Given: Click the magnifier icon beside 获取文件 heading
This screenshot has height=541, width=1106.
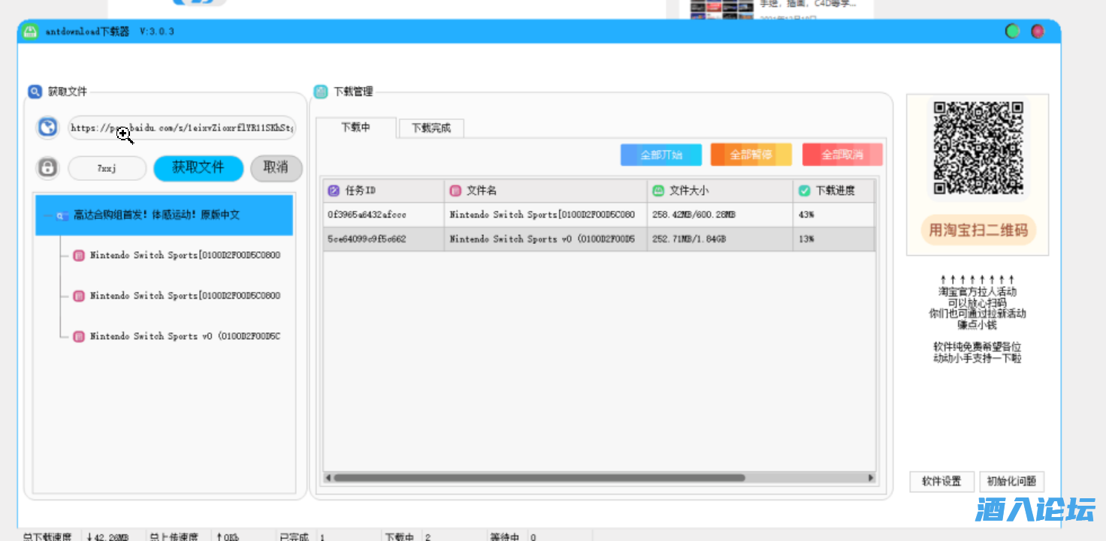Looking at the screenshot, I should (x=35, y=92).
